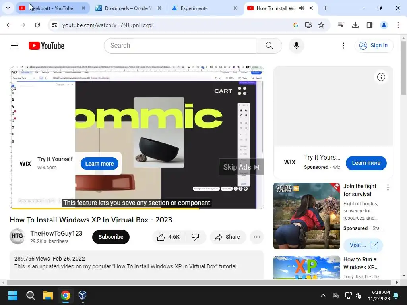Toggle the Chrome side panel
The width and height of the screenshot is (407, 305).
tap(369, 25)
